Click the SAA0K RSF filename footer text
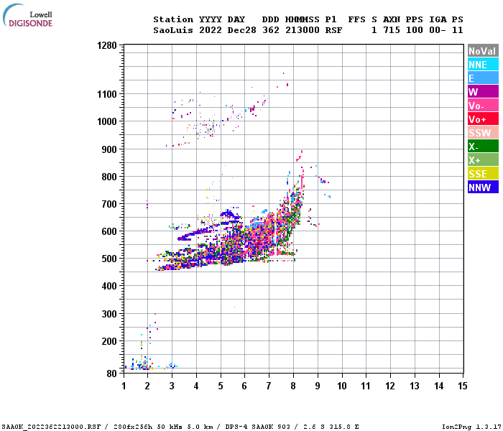 180,427
